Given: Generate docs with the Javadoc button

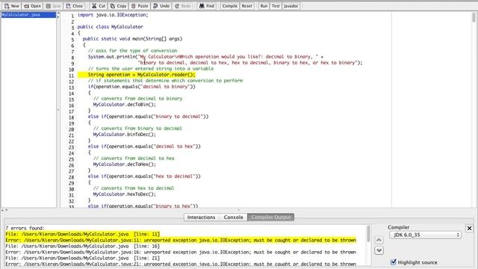Looking at the screenshot, I should click(291, 6).
